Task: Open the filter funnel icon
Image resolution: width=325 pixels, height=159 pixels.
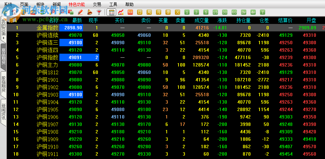Action: tap(99, 12)
